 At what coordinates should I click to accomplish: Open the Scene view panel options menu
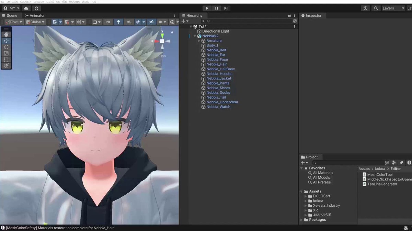[x=175, y=15]
